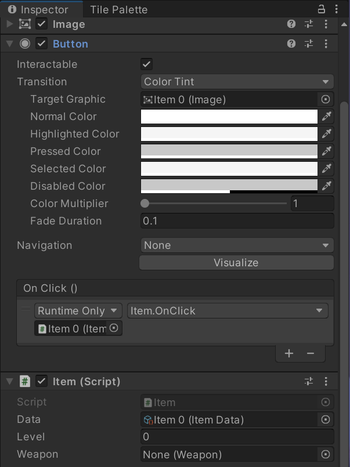Click the Inspector lock icon
Viewport: 350px width, 467px height.
coord(321,9)
